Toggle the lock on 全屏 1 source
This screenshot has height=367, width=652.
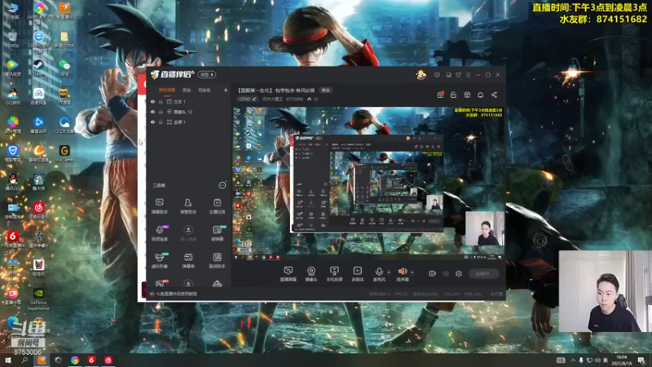coord(161,122)
